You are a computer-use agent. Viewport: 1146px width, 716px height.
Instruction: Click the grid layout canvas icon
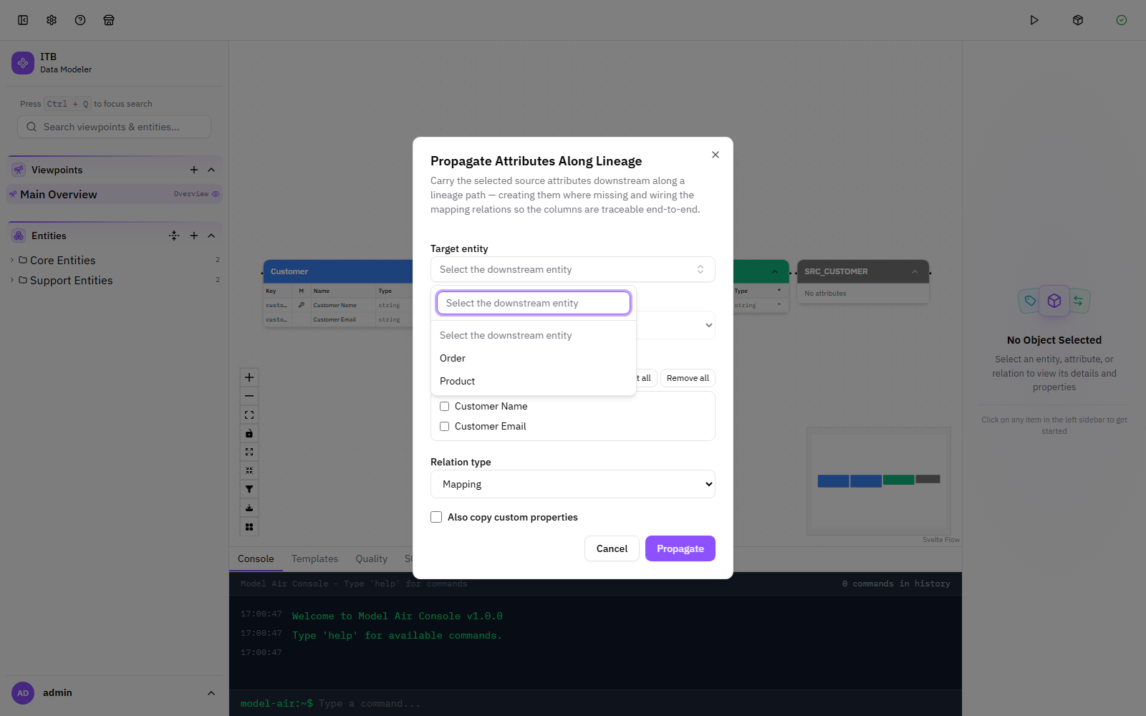pos(249,527)
